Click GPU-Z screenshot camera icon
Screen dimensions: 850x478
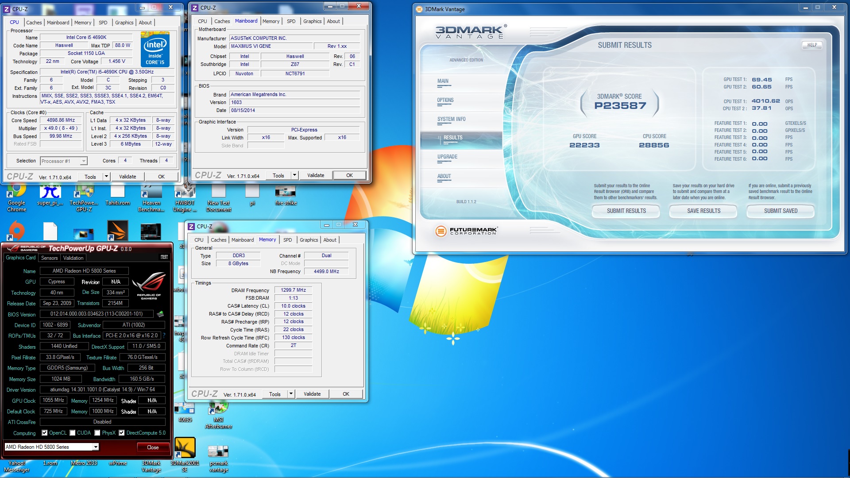pyautogui.click(x=164, y=257)
